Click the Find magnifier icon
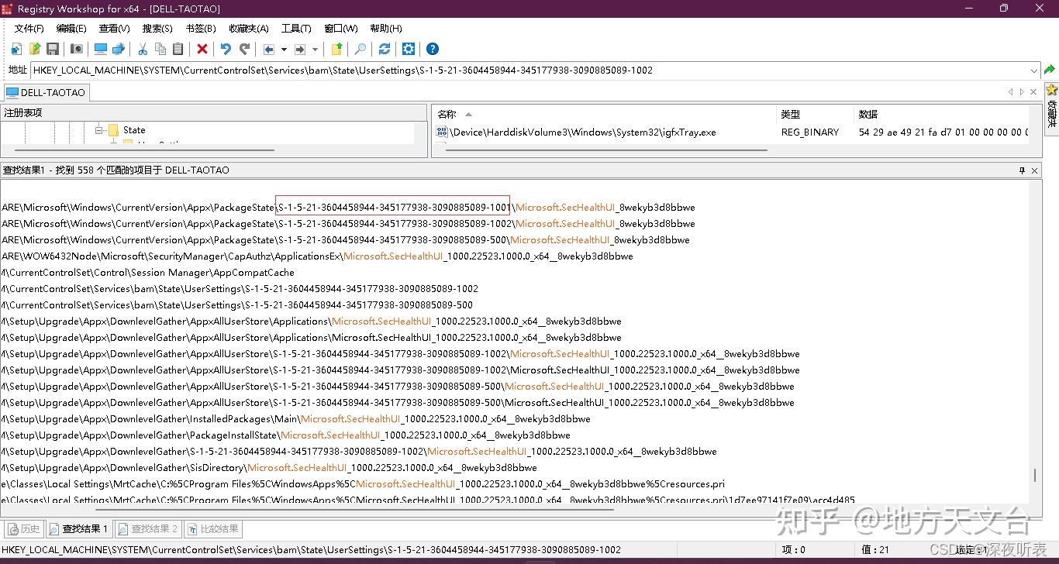 (360, 49)
